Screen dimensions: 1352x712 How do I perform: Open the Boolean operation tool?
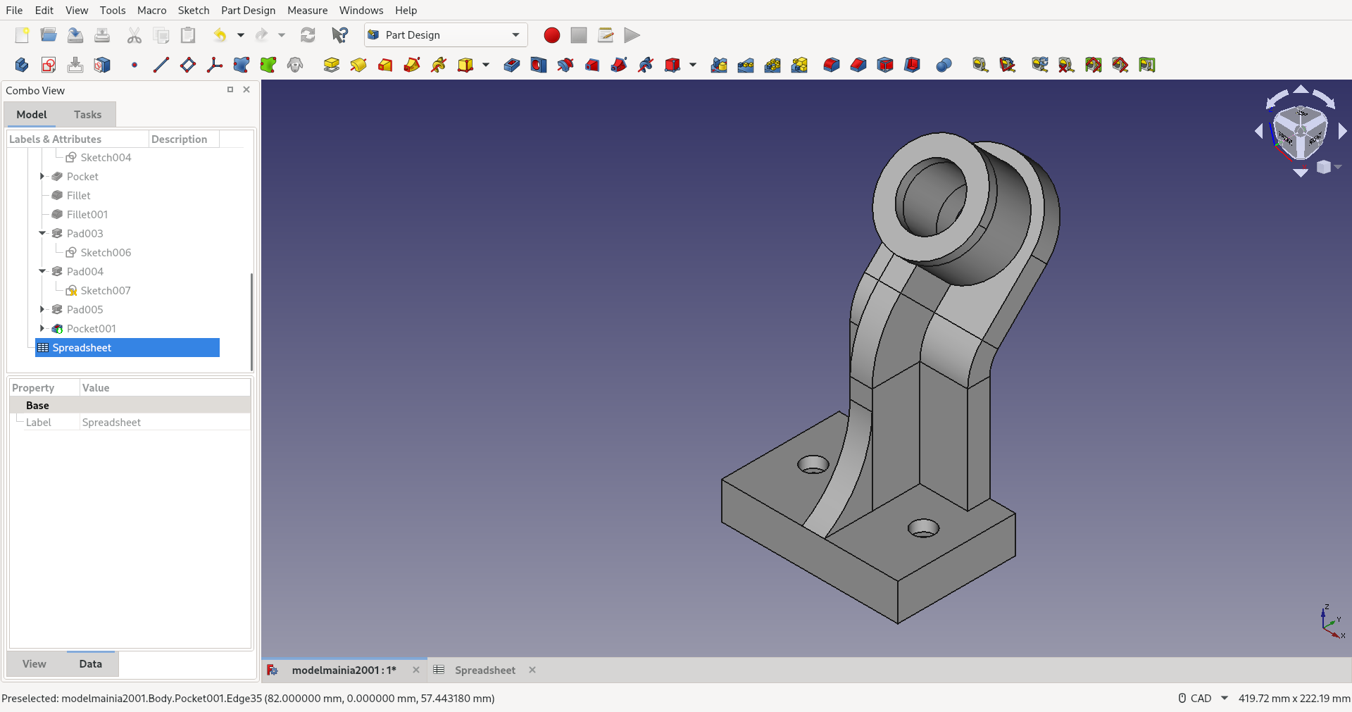pyautogui.click(x=944, y=65)
